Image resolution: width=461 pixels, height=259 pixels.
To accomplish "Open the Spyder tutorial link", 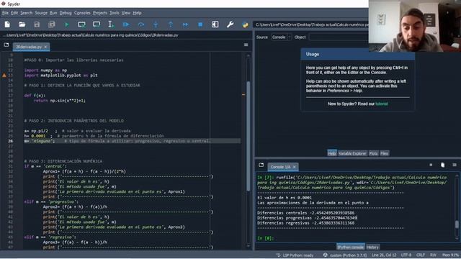I will point(382,104).
